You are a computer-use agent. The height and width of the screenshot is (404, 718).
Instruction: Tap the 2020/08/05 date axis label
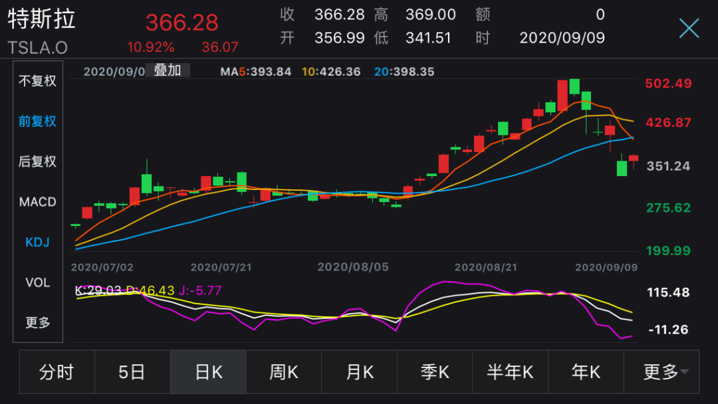(x=353, y=267)
